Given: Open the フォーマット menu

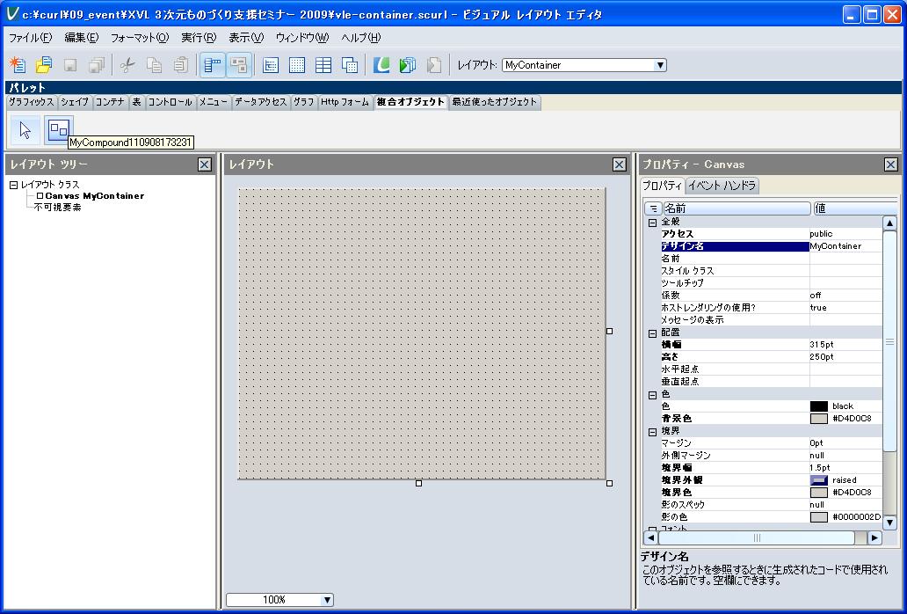Looking at the screenshot, I should pos(139,38).
